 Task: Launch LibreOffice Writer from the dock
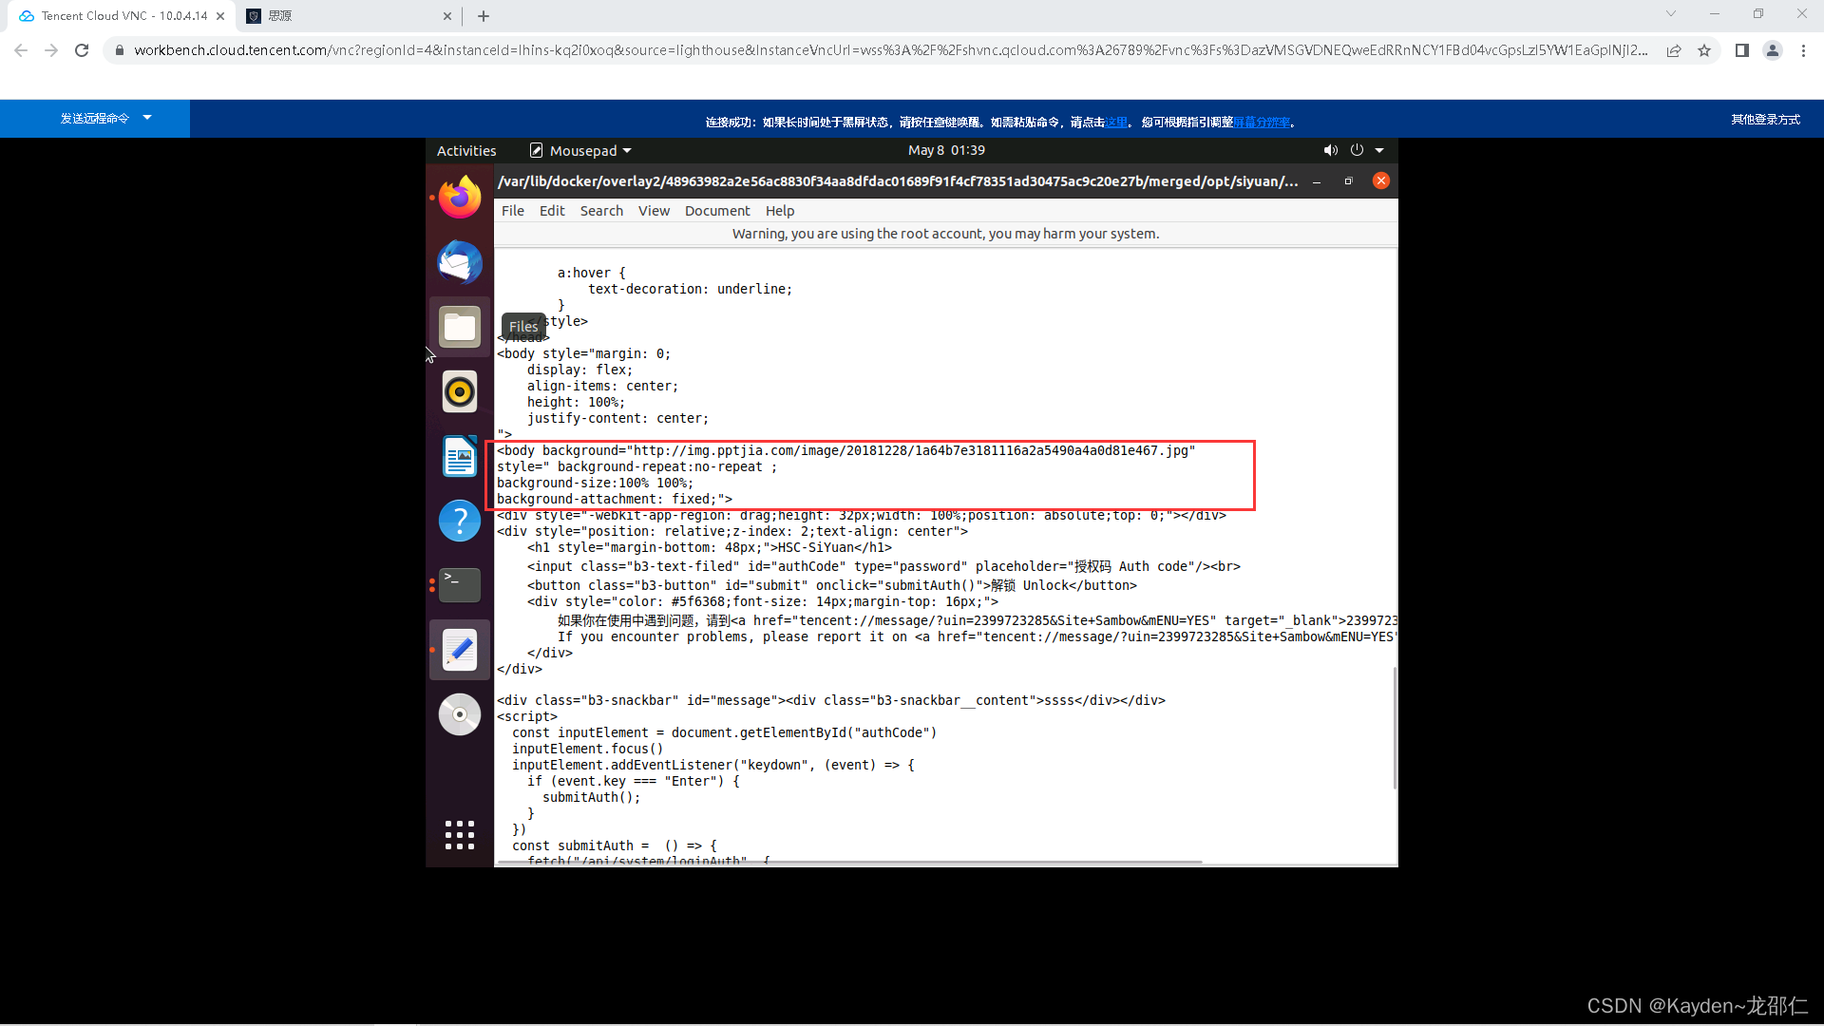[x=460, y=456]
